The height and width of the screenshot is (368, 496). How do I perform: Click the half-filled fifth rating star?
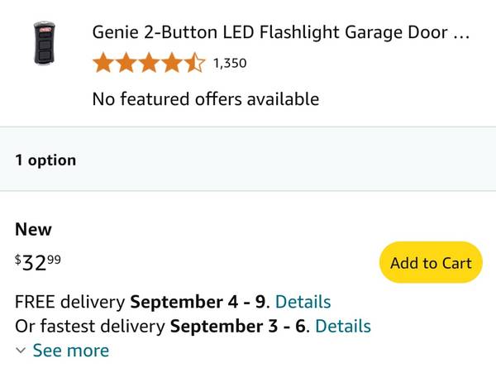click(193, 63)
